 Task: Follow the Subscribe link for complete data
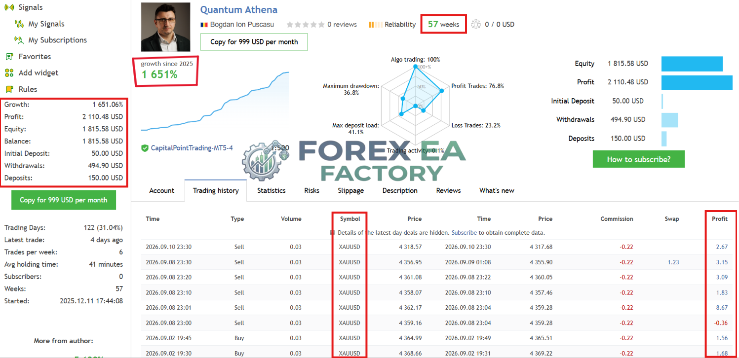(x=464, y=232)
